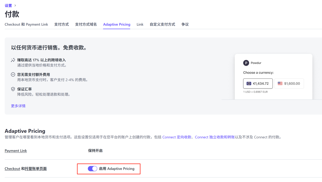Enable the 启用 Adaptive Pricing toggle
322x182 pixels.
(x=93, y=169)
